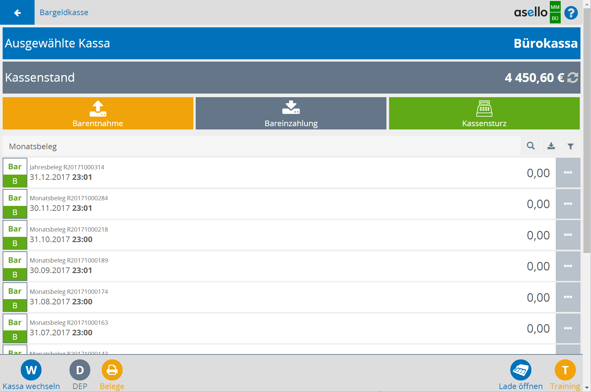Toggle Training mode

[x=565, y=370]
